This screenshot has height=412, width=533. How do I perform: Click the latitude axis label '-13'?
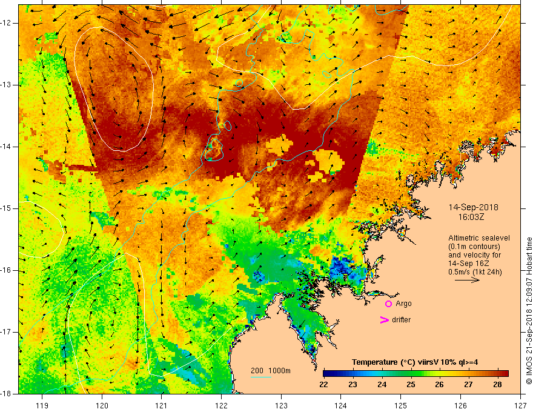6,85
